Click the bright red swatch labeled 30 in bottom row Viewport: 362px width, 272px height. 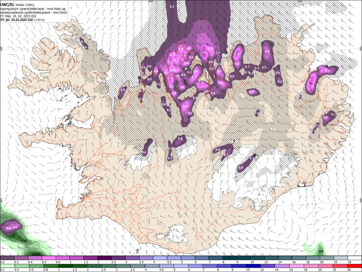click(354, 266)
